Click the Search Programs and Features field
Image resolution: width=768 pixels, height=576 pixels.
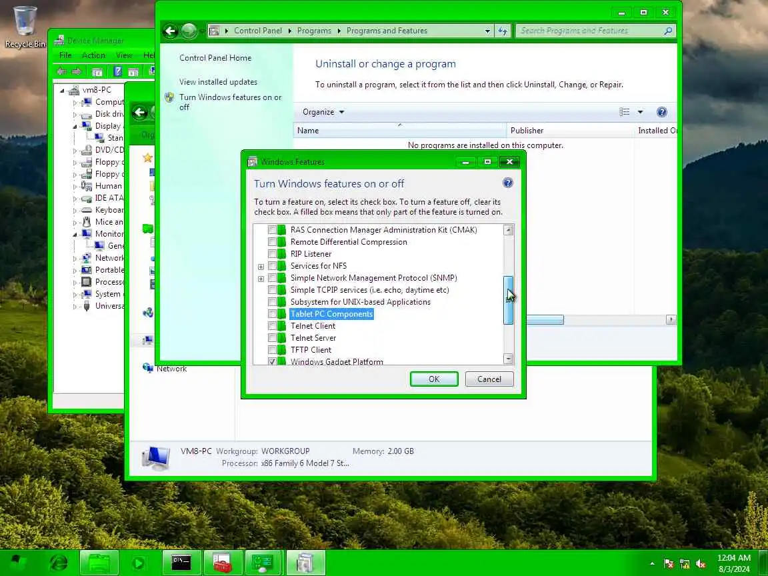pyautogui.click(x=595, y=31)
